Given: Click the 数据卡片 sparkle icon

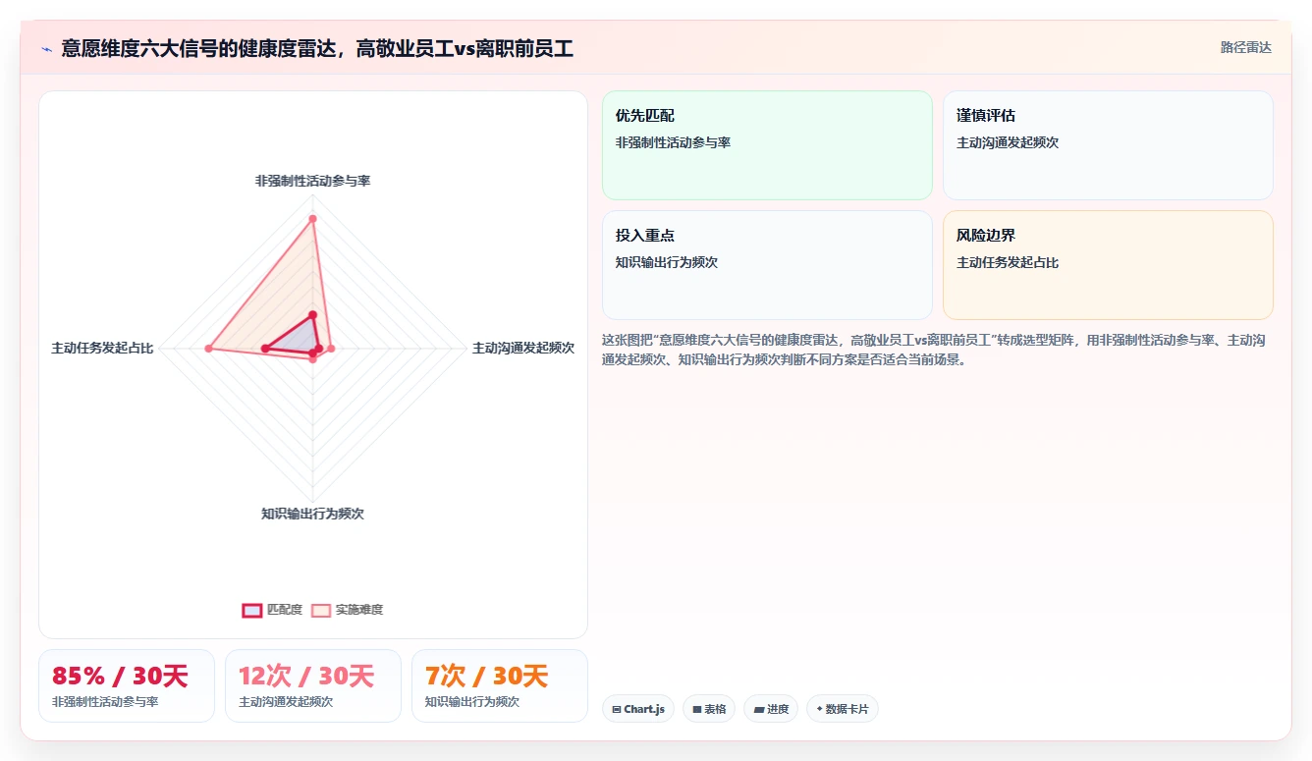Looking at the screenshot, I should click(x=819, y=709).
